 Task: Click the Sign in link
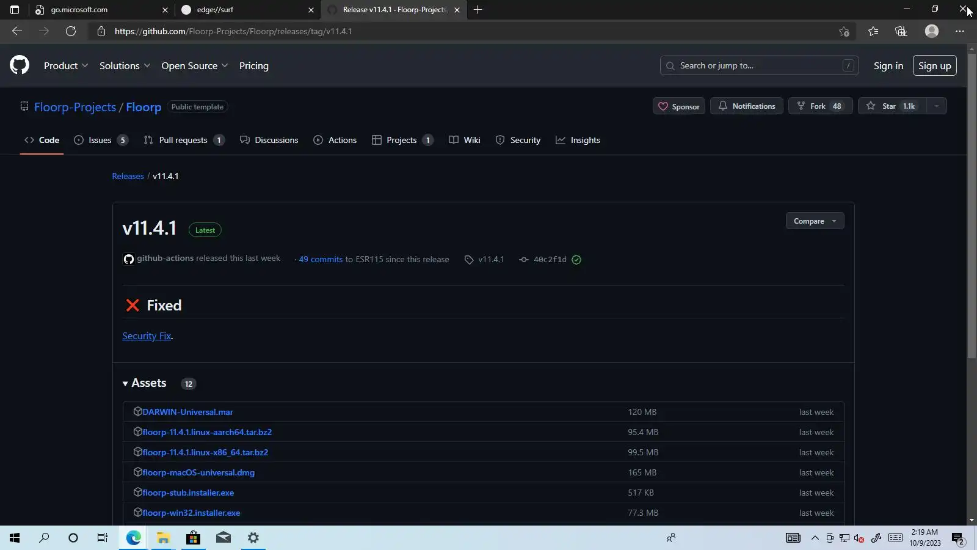tap(888, 65)
